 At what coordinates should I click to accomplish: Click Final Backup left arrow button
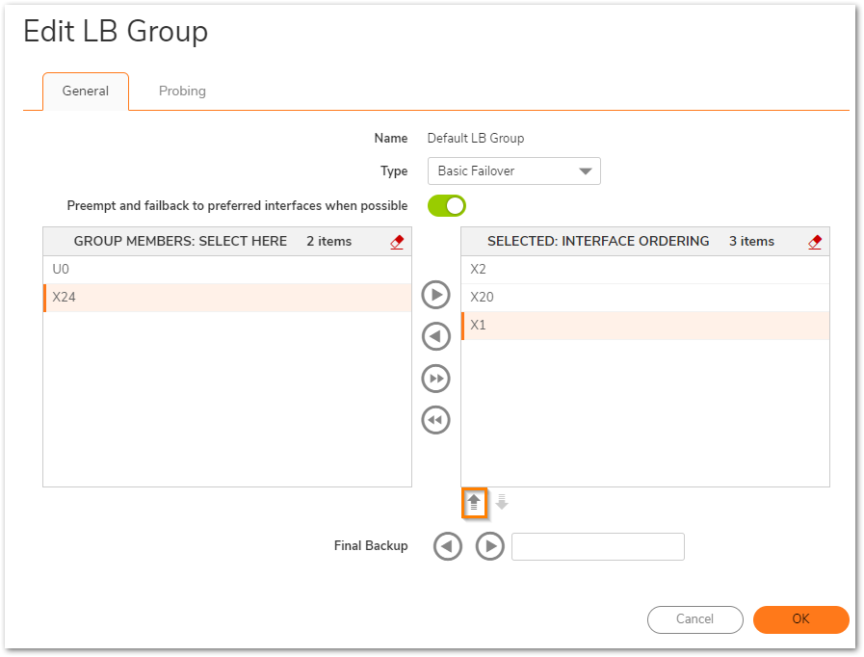pyautogui.click(x=447, y=546)
